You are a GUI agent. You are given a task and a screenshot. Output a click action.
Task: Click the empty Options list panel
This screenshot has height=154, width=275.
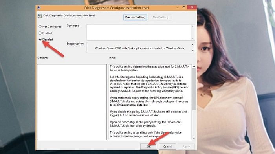click(72, 102)
